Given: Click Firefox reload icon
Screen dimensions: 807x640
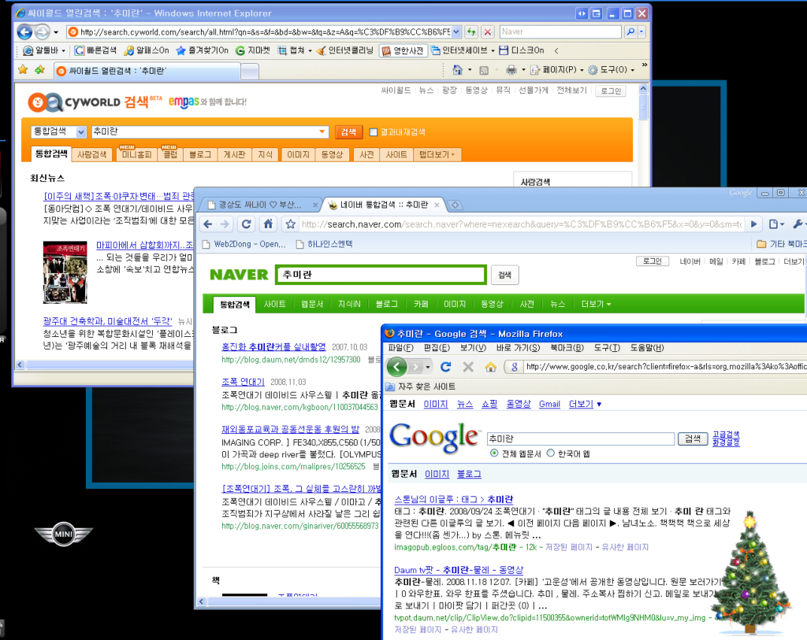Looking at the screenshot, I should pos(446,367).
